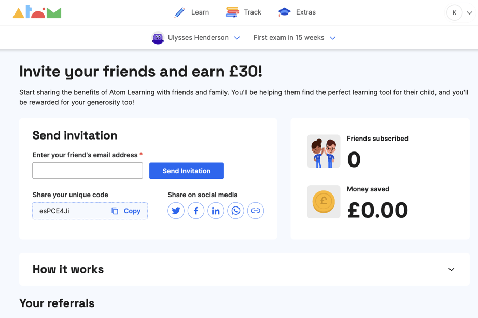This screenshot has height=318, width=478.
Task: Share via Facebook icon
Action: (196, 211)
